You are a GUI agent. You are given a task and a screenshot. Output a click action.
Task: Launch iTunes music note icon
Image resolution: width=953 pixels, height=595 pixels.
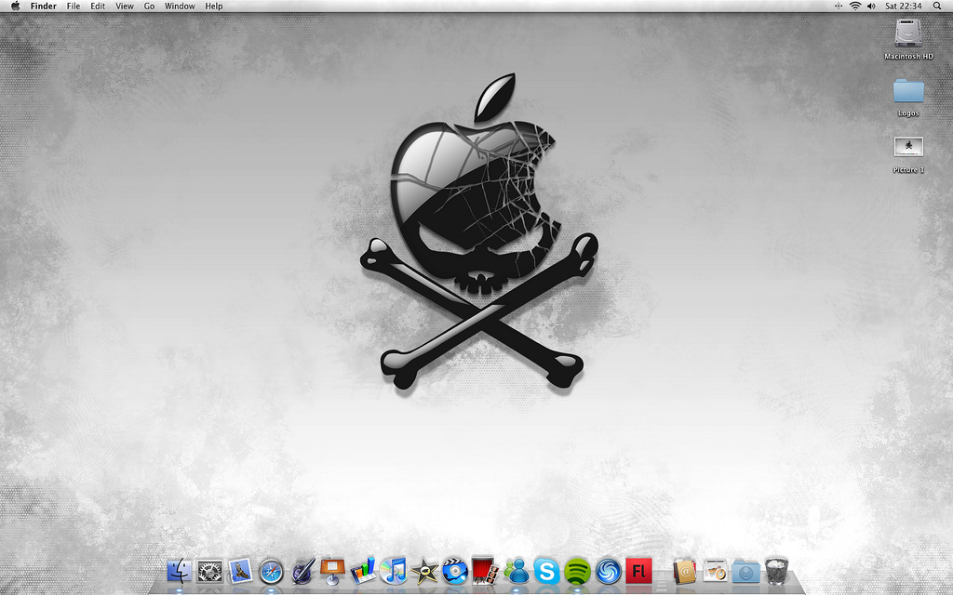[x=394, y=572]
